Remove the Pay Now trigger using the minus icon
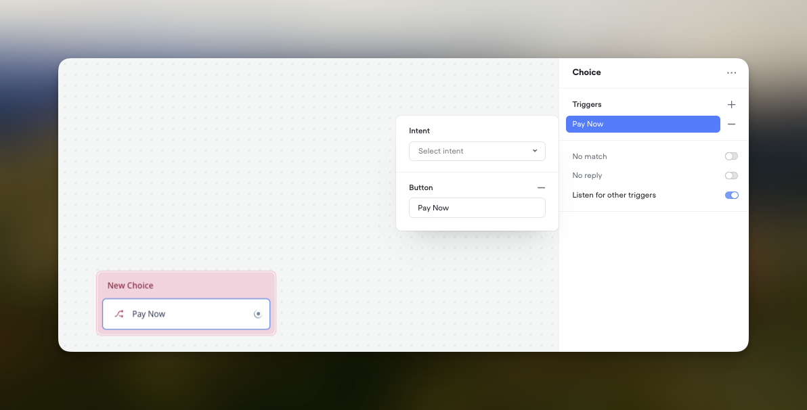The image size is (807, 410). tap(731, 124)
